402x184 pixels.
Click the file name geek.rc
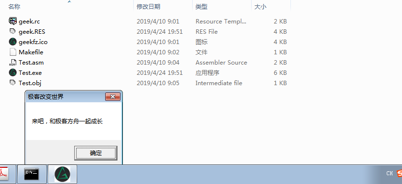tap(29, 22)
